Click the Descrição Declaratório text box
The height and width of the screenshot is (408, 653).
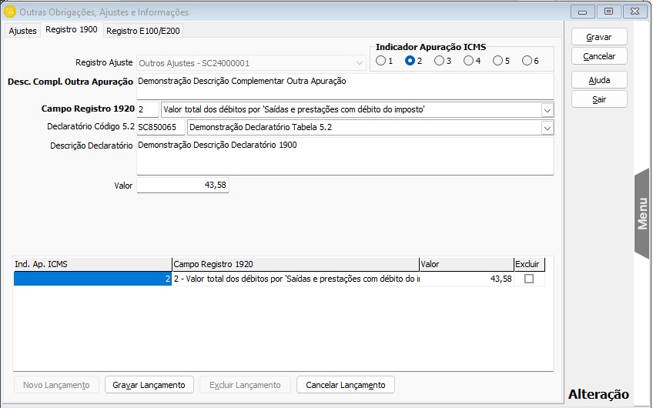click(x=344, y=156)
